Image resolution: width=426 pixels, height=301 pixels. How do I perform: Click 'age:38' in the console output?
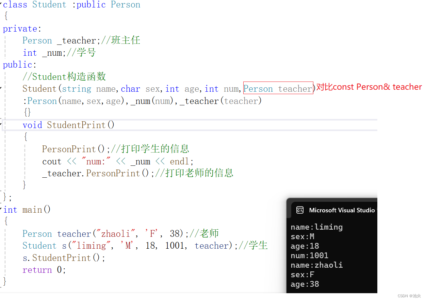305,284
